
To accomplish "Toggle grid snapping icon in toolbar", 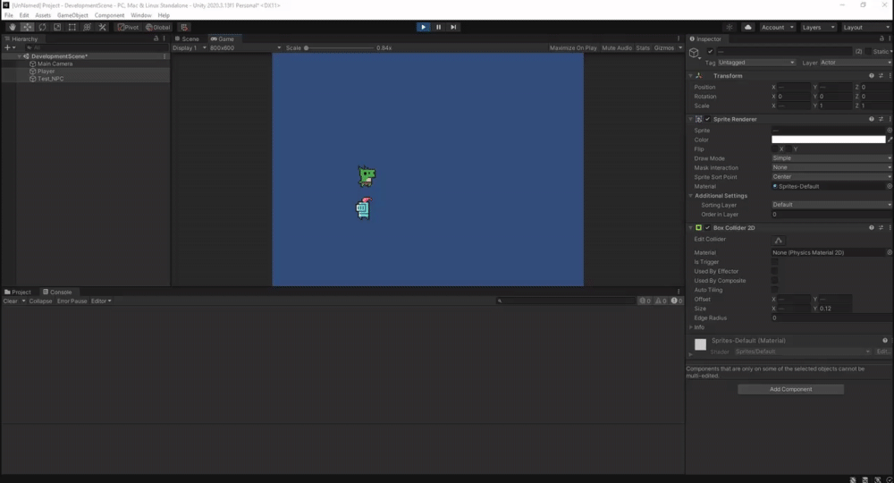I will [184, 27].
